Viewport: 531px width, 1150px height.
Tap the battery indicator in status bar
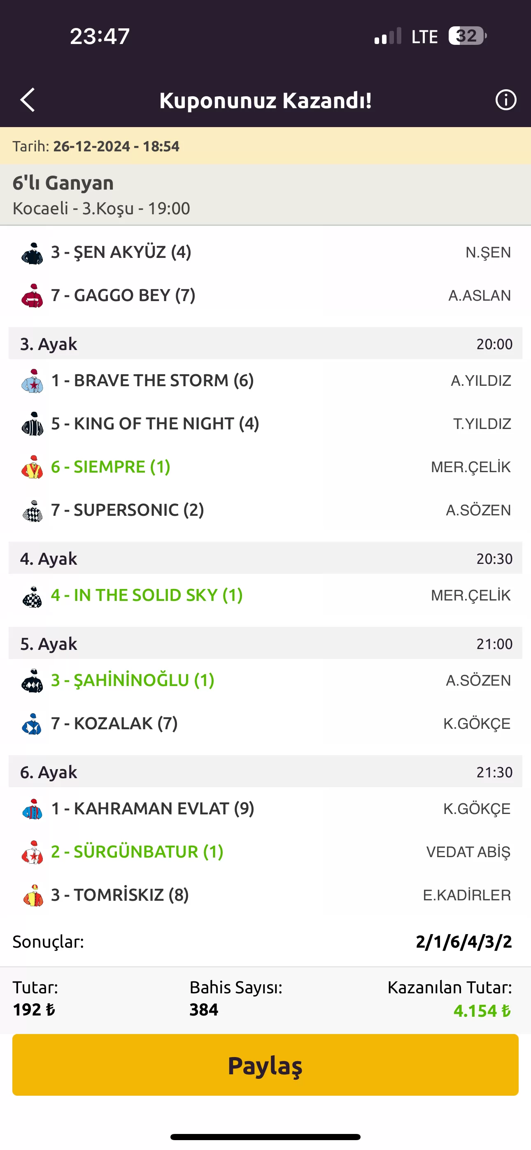[467, 36]
